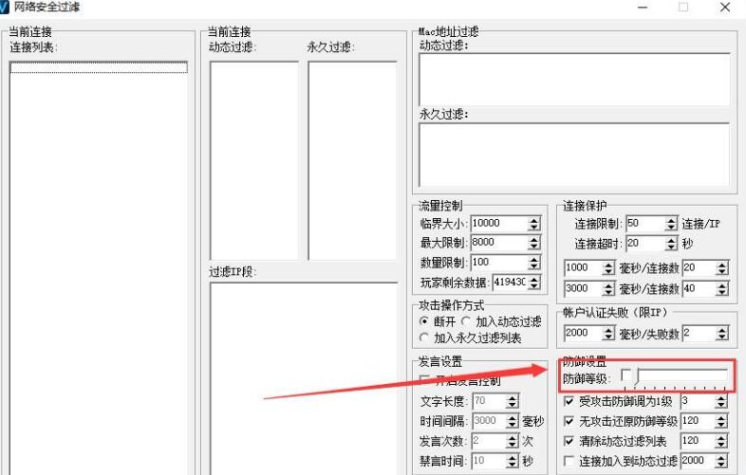Choose the 加入永久过滤列表 radio option

424,338
